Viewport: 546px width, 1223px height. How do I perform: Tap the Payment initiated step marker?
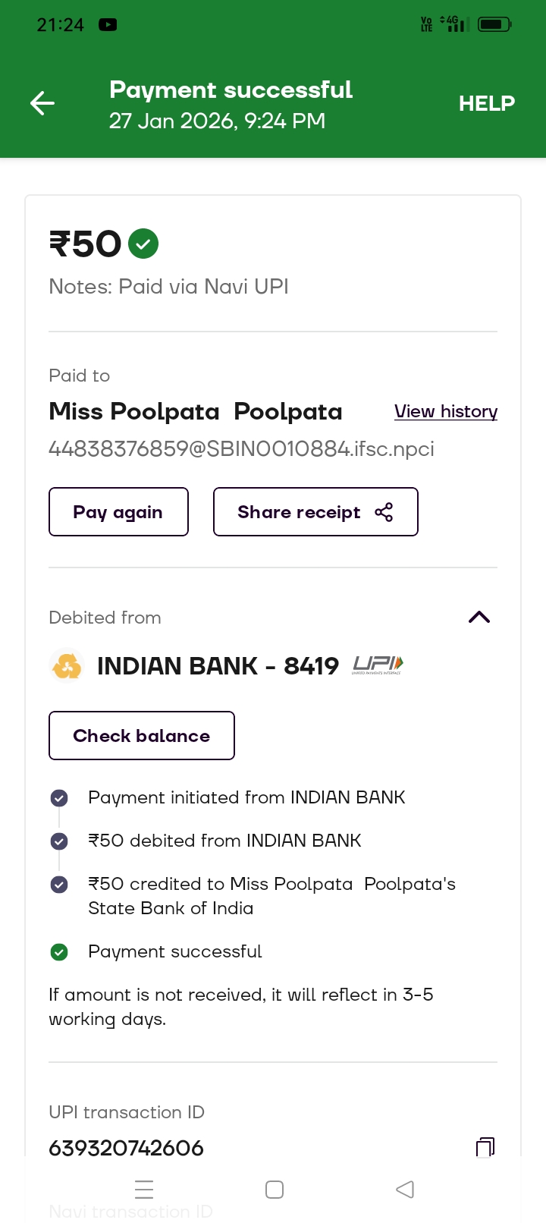point(59,798)
